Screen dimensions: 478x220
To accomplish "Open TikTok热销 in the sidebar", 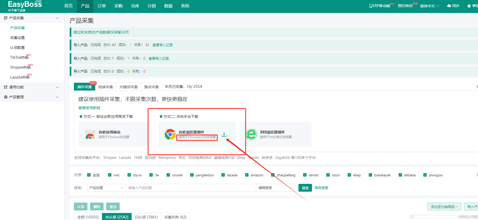I will (19, 57).
